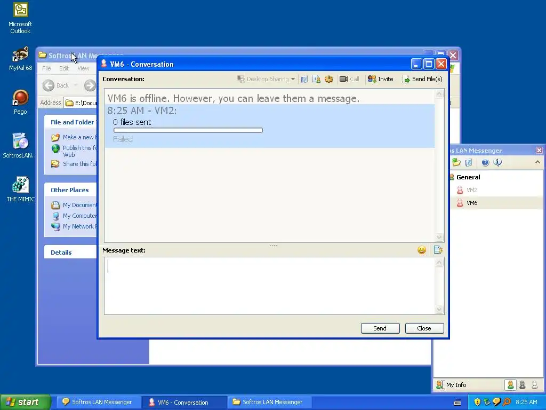
Task: Open user info icon in Conversation toolbar
Action: coord(316,79)
